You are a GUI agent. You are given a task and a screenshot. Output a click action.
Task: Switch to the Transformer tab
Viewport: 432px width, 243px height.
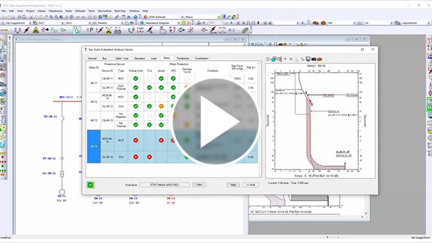click(x=182, y=58)
